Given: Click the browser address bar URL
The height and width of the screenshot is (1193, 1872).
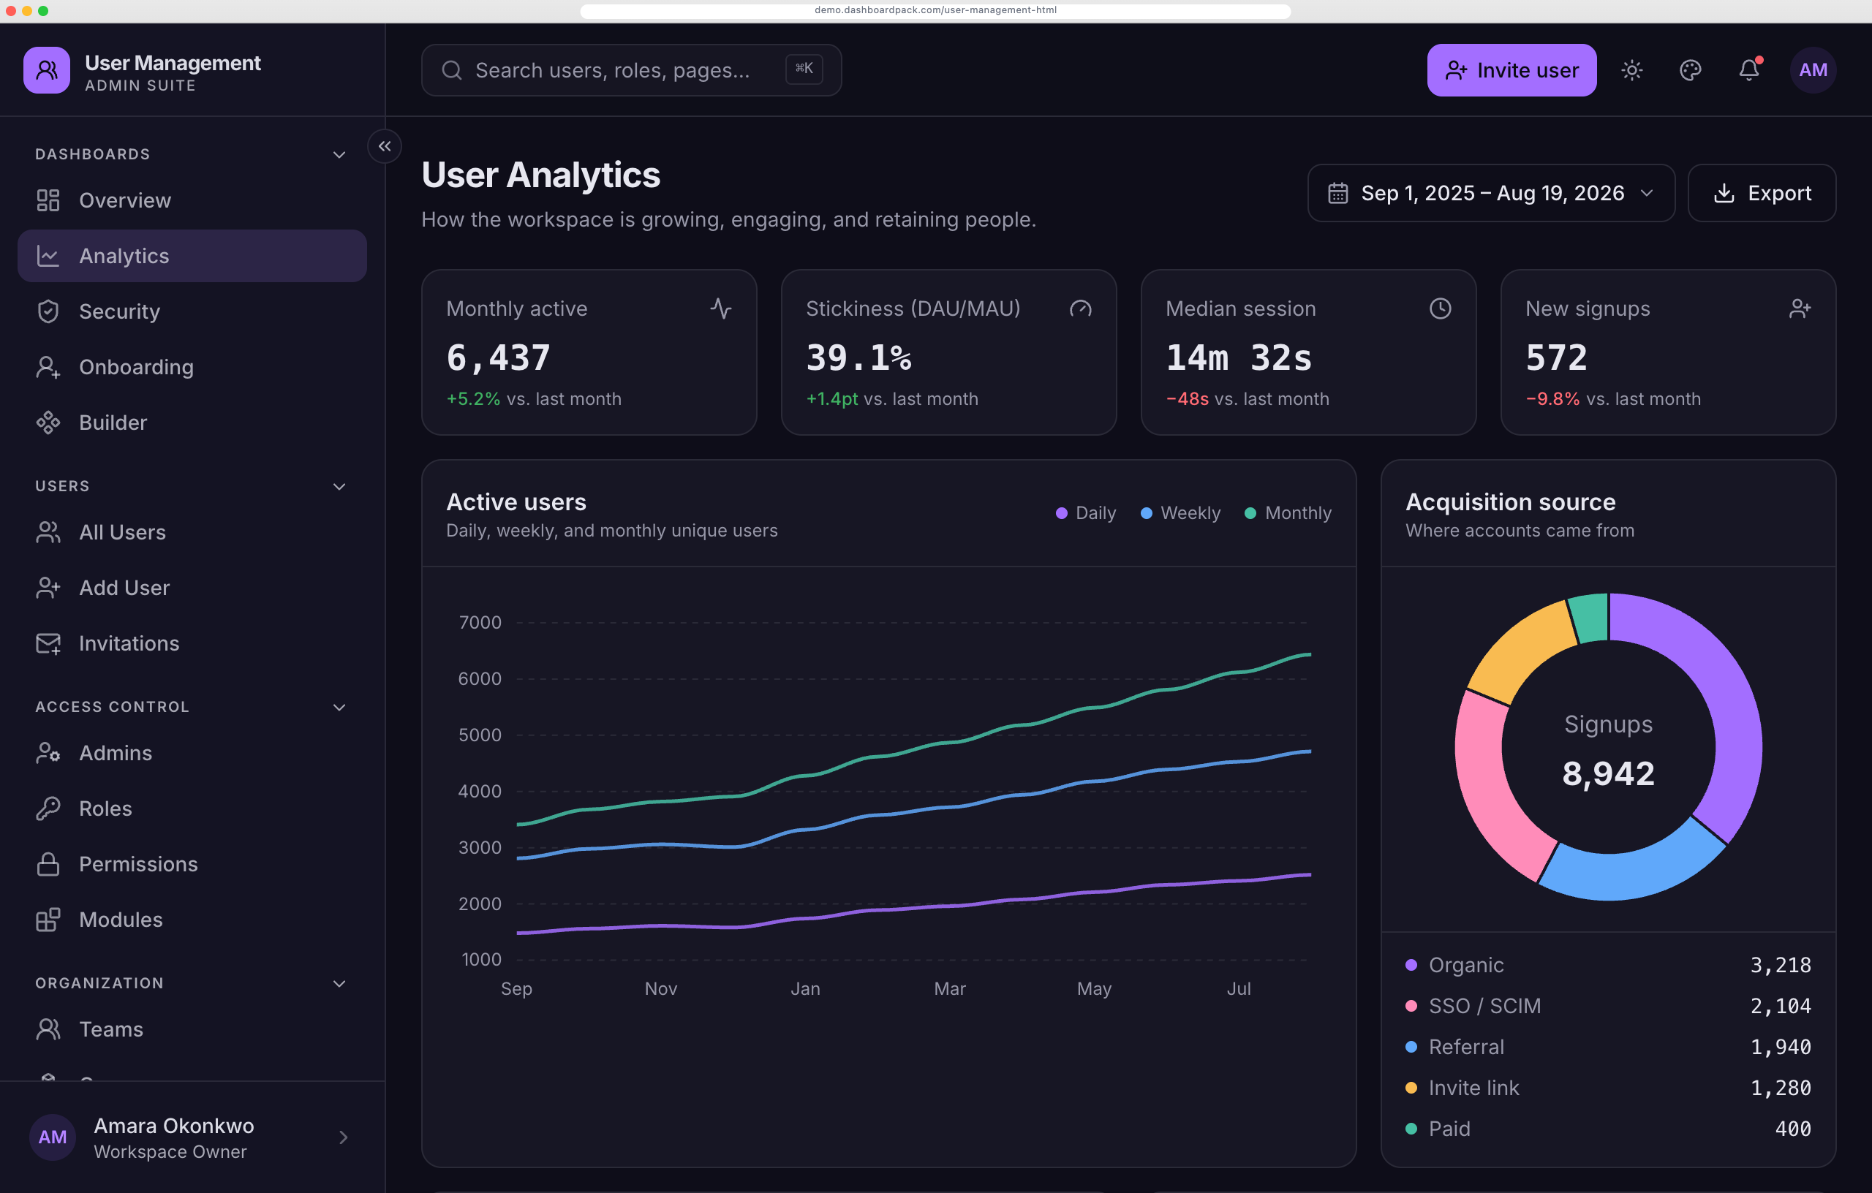Looking at the screenshot, I should click(935, 10).
